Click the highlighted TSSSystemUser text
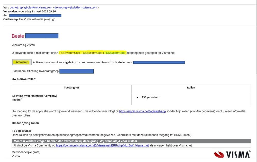 pos(93,53)
